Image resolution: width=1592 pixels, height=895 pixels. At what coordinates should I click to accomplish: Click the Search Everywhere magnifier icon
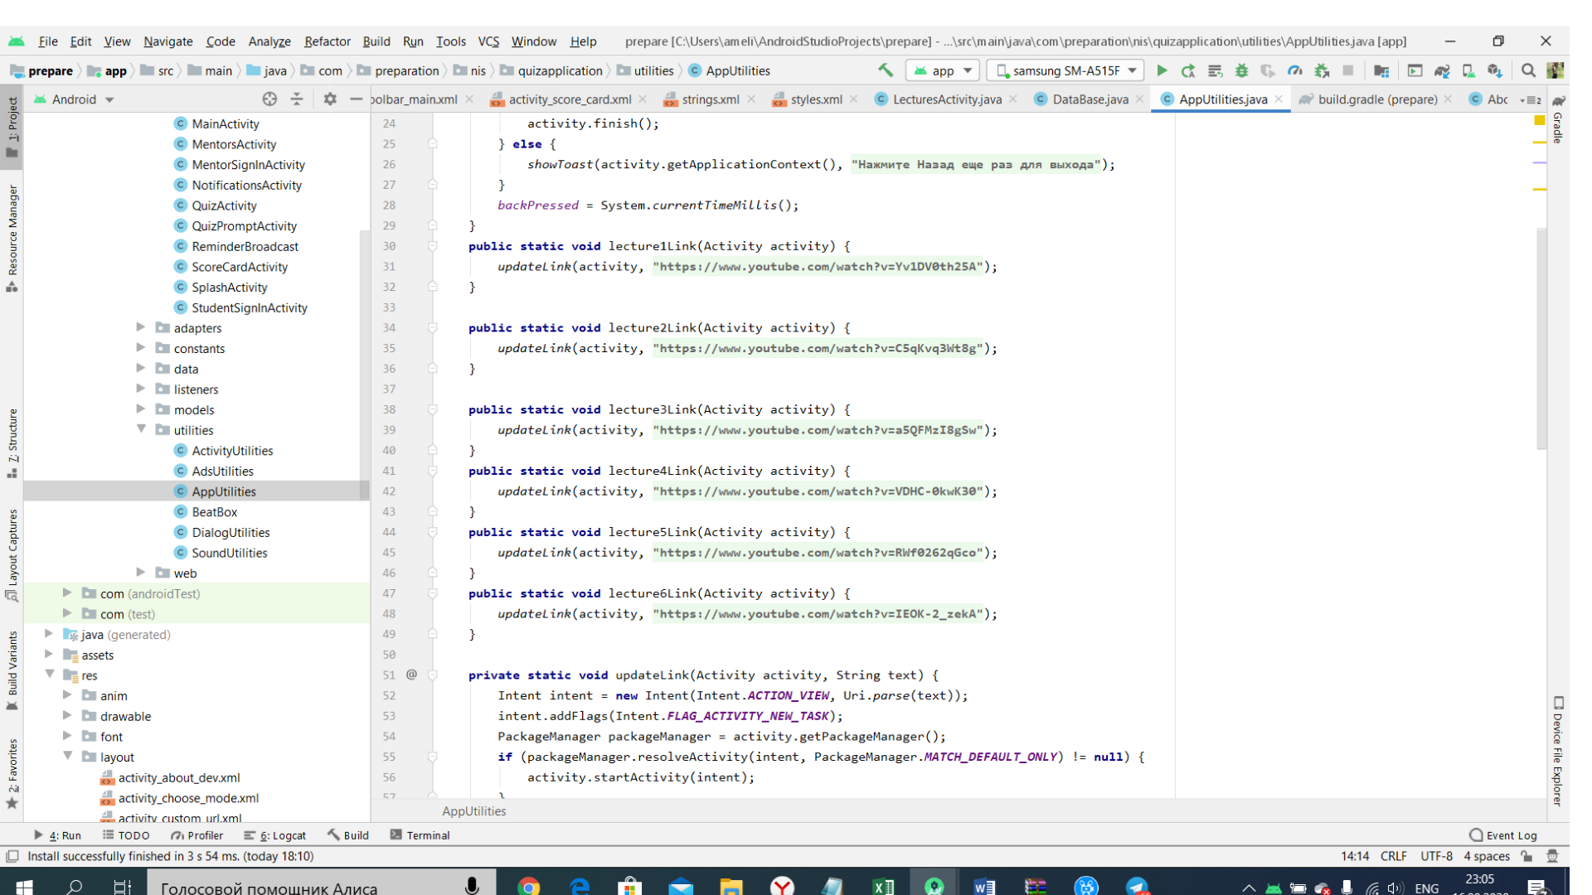(1528, 70)
